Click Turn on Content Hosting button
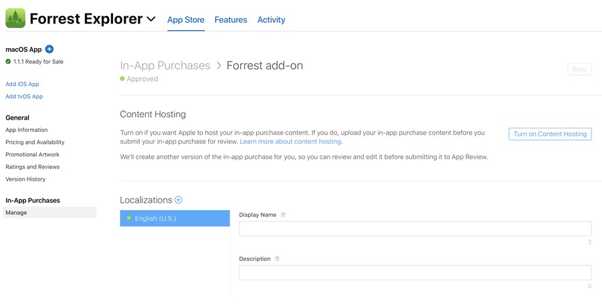The image size is (602, 305). 550,134
